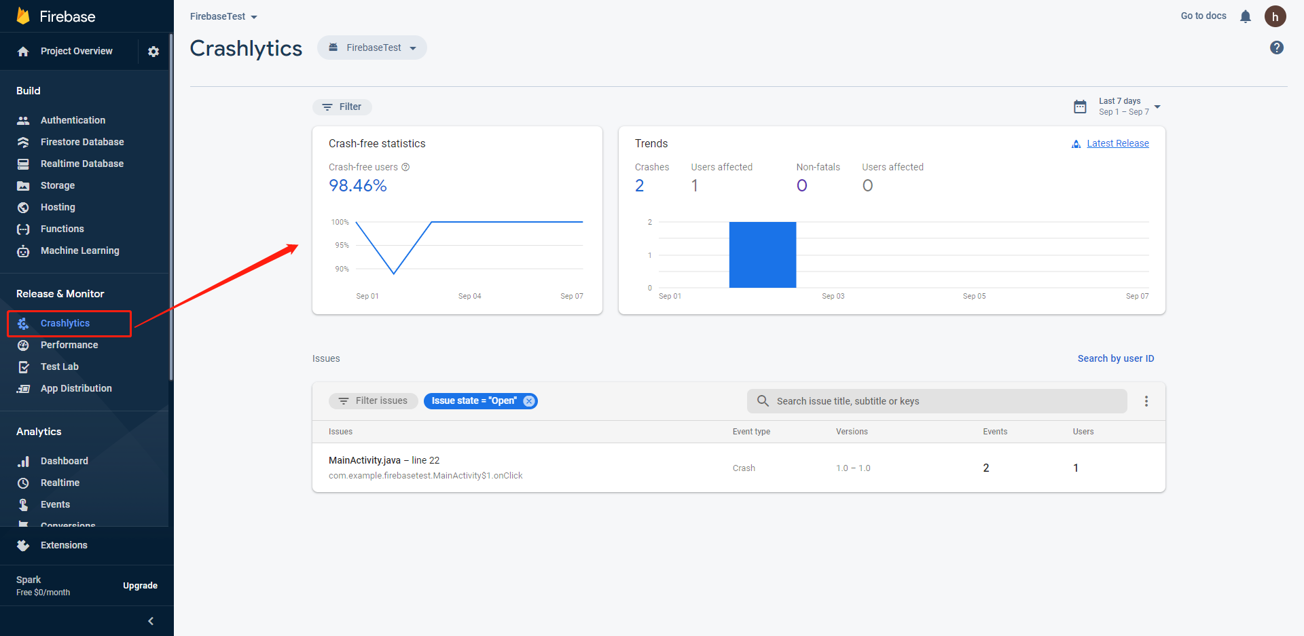Click the Upgrade button
This screenshot has height=636, width=1304.
[x=141, y=585]
